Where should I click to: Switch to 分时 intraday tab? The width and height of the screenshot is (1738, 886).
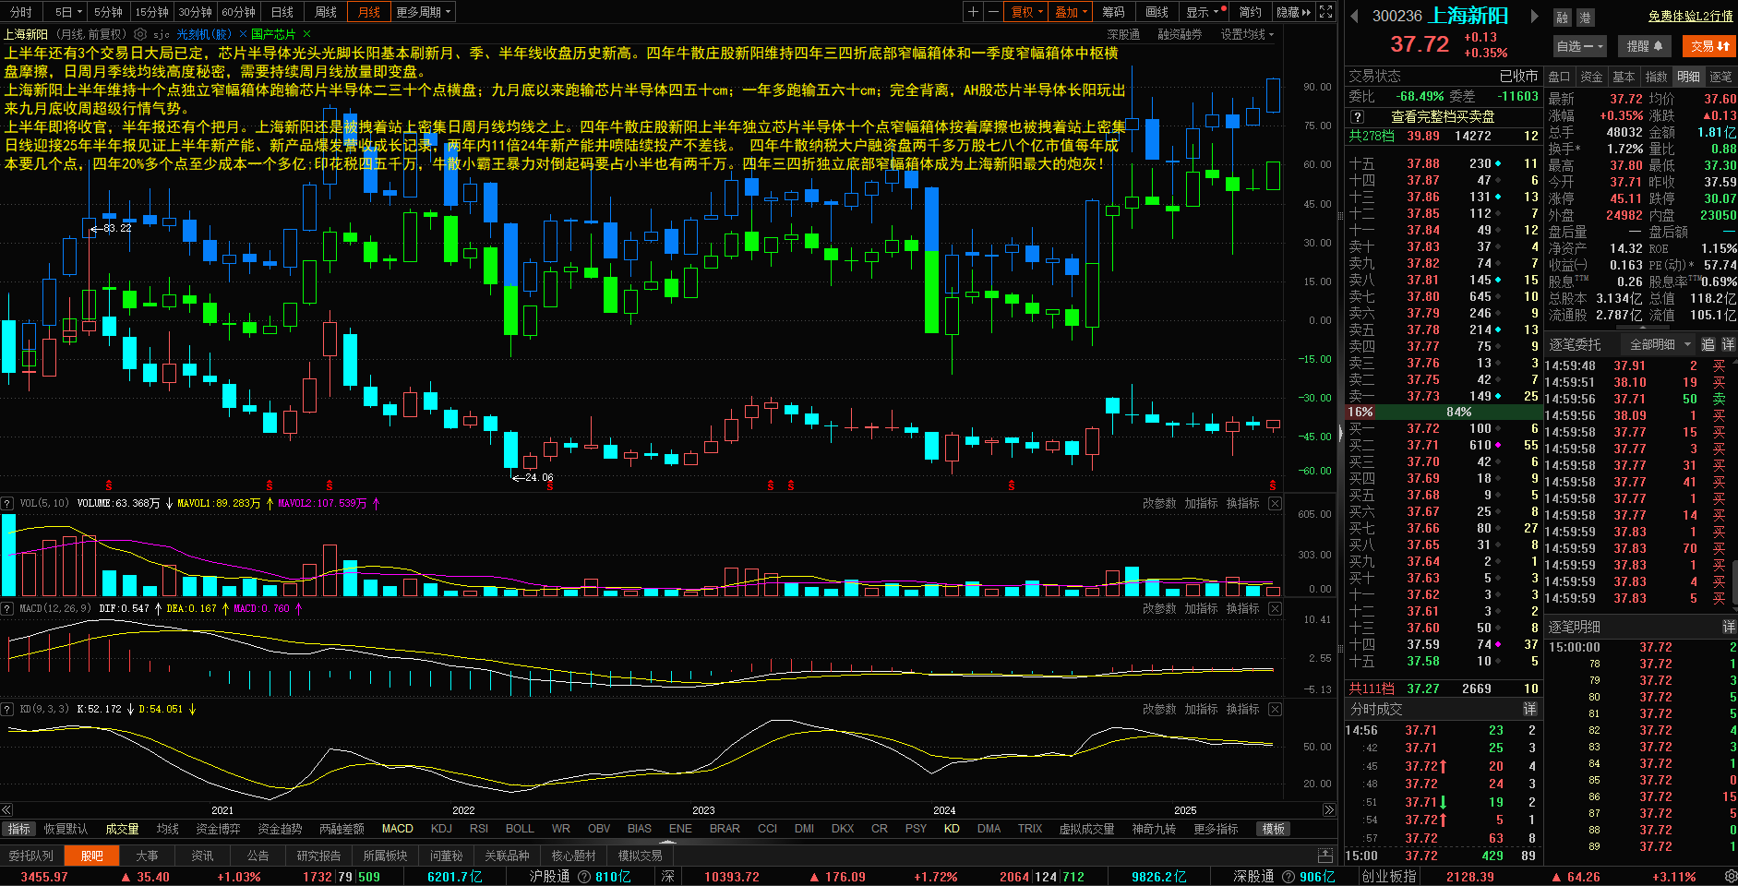(x=21, y=12)
